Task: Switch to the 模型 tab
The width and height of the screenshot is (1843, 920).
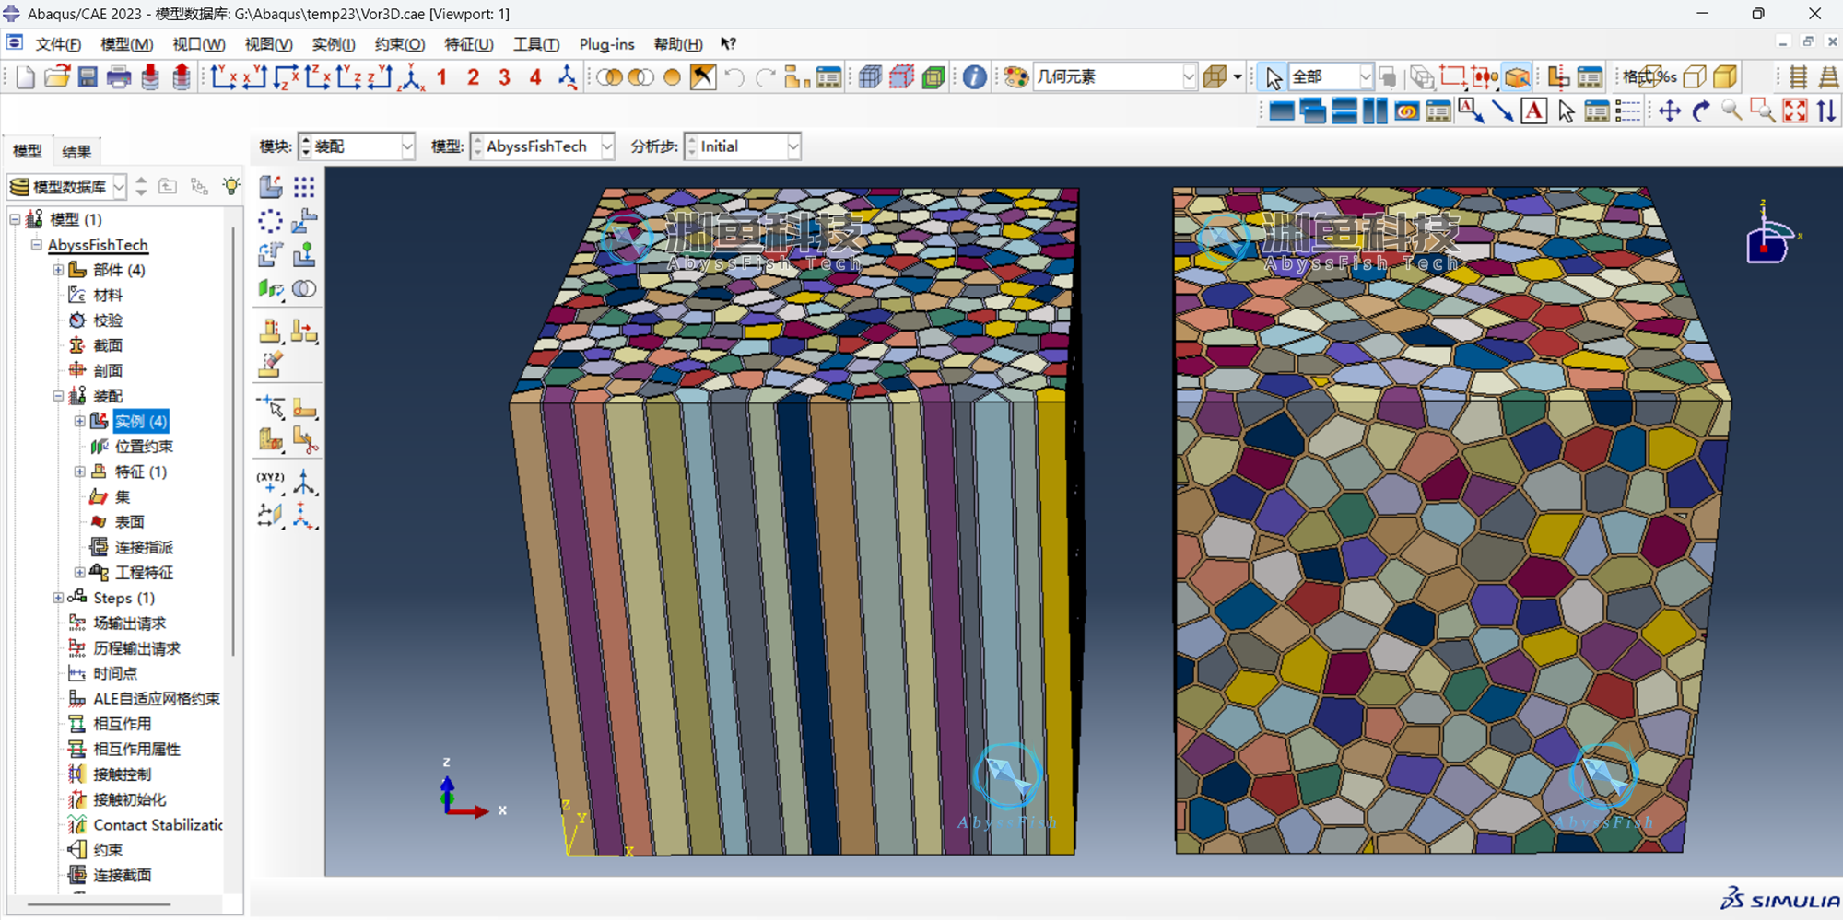Action: 28,152
